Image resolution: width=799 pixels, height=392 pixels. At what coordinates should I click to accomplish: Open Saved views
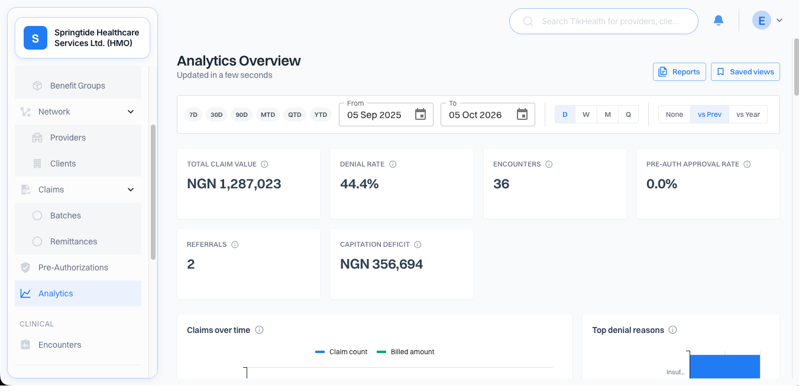tap(745, 72)
